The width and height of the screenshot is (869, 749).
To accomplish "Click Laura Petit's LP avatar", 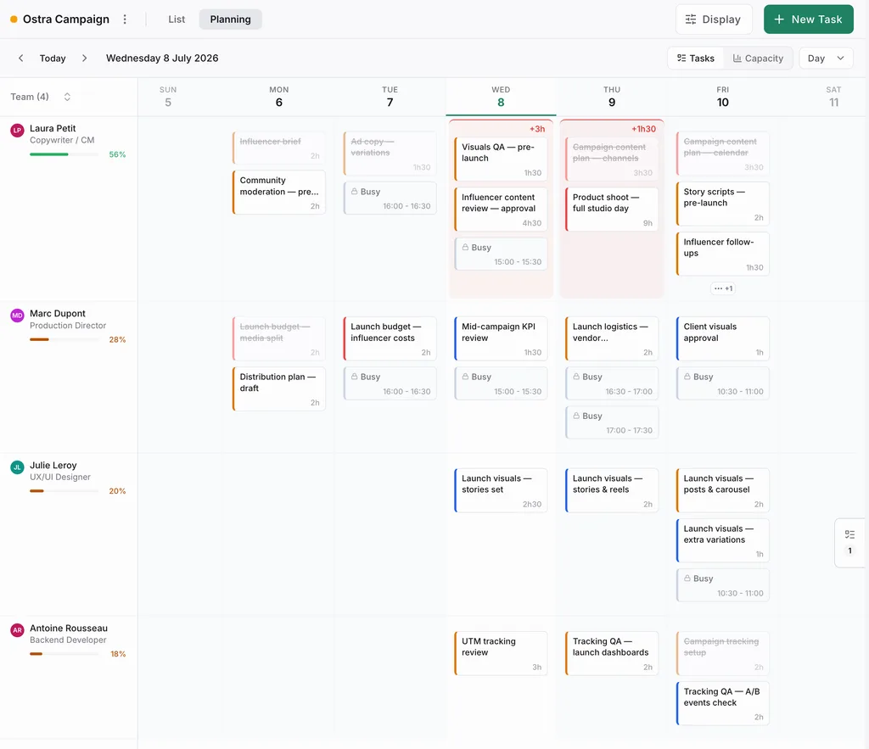I will click(x=17, y=130).
